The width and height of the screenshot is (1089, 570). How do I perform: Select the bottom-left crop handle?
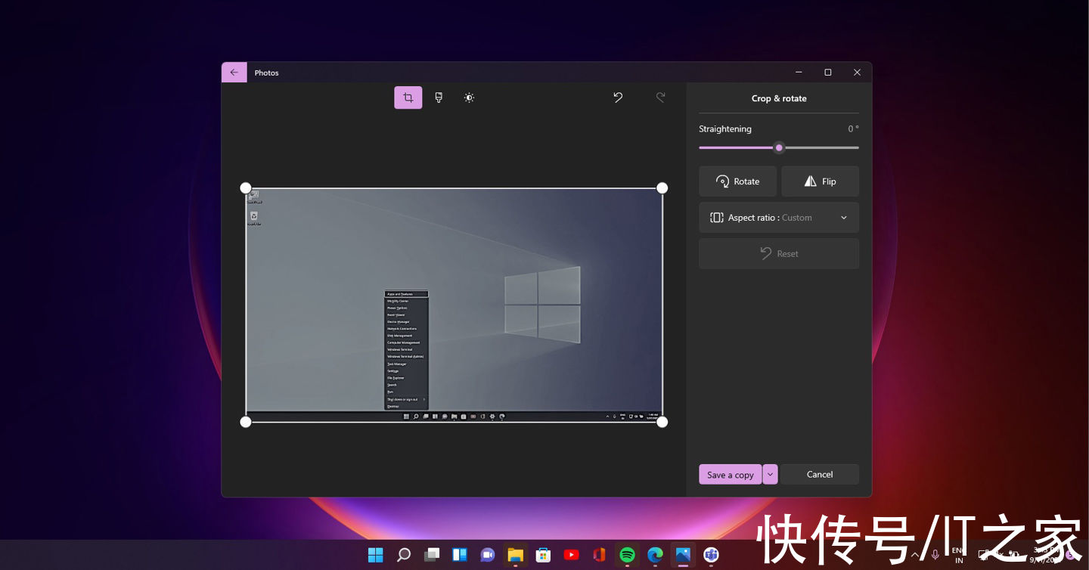click(246, 422)
